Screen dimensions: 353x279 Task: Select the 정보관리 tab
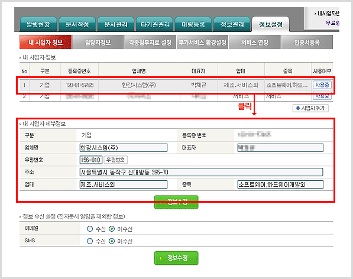point(232,24)
